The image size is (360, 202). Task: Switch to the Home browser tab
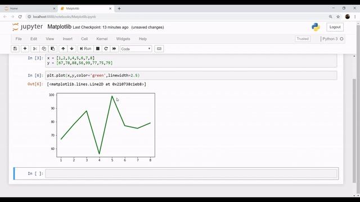29,8
